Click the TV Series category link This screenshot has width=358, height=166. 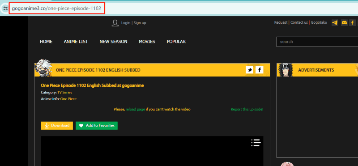point(64,93)
